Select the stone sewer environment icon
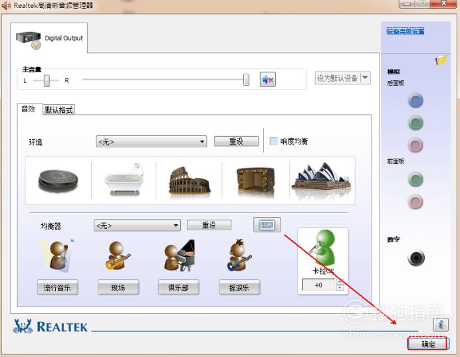 pyautogui.click(x=58, y=180)
